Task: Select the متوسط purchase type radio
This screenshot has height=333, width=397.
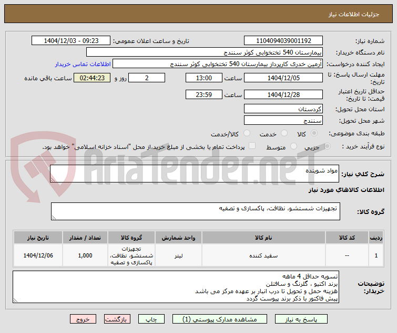Action: click(x=294, y=146)
